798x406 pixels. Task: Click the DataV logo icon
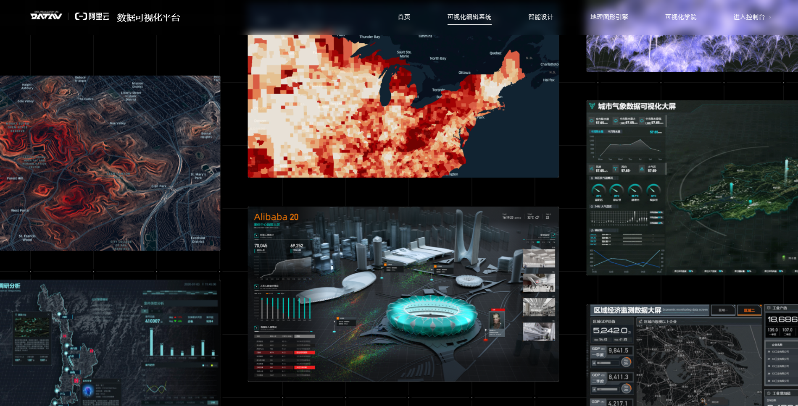pos(46,16)
